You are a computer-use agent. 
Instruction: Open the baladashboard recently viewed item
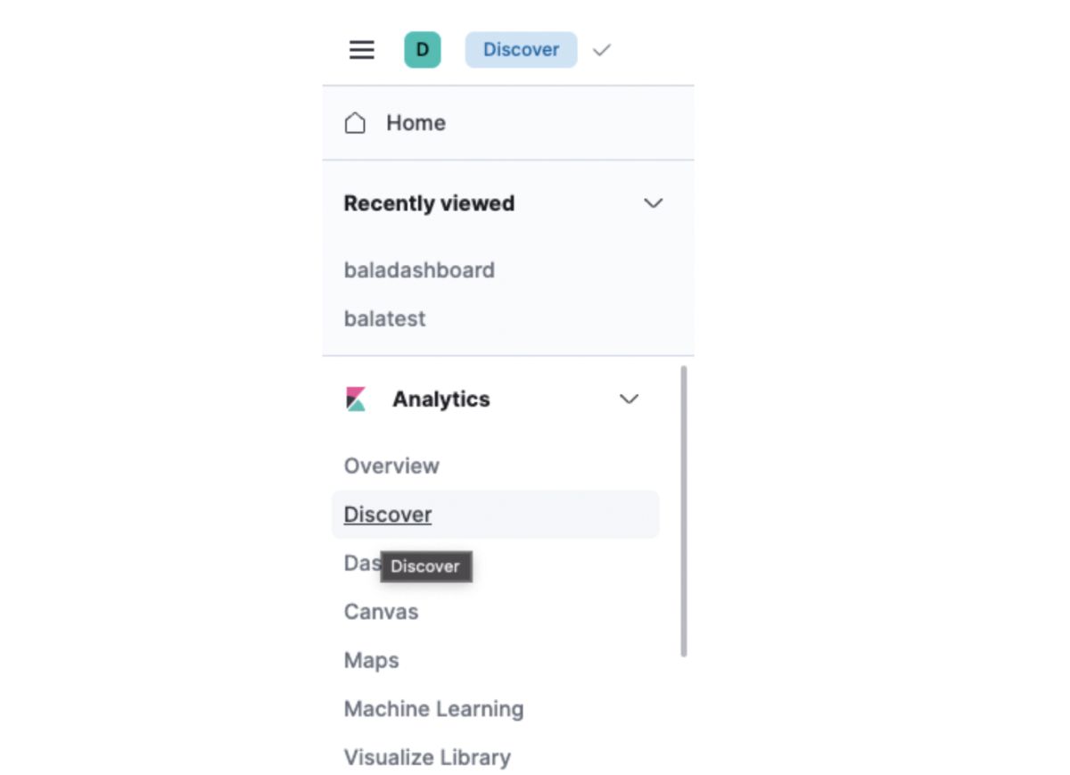pyautogui.click(x=419, y=269)
